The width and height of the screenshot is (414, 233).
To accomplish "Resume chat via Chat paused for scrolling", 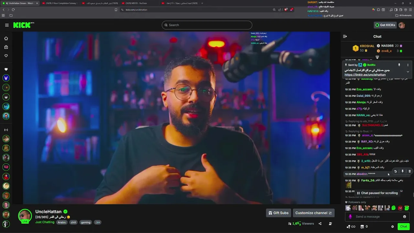I will pyautogui.click(x=377, y=193).
